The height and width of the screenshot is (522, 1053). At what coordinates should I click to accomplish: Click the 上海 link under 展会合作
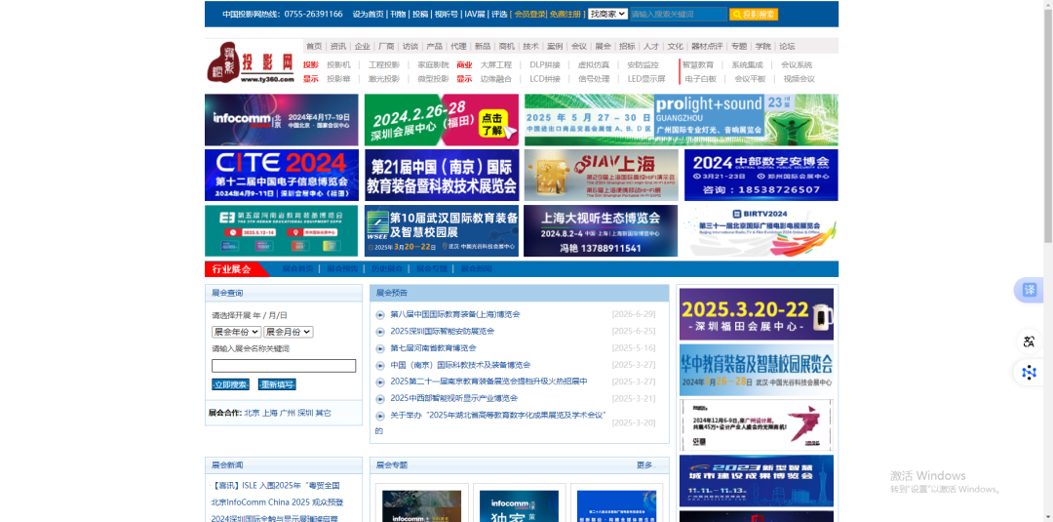point(269,413)
